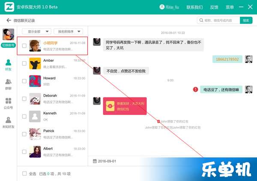This screenshot has height=181, width=257.
Task: Click the message bubble 不自觉，点赞还不发给我
Action: pos(126,71)
